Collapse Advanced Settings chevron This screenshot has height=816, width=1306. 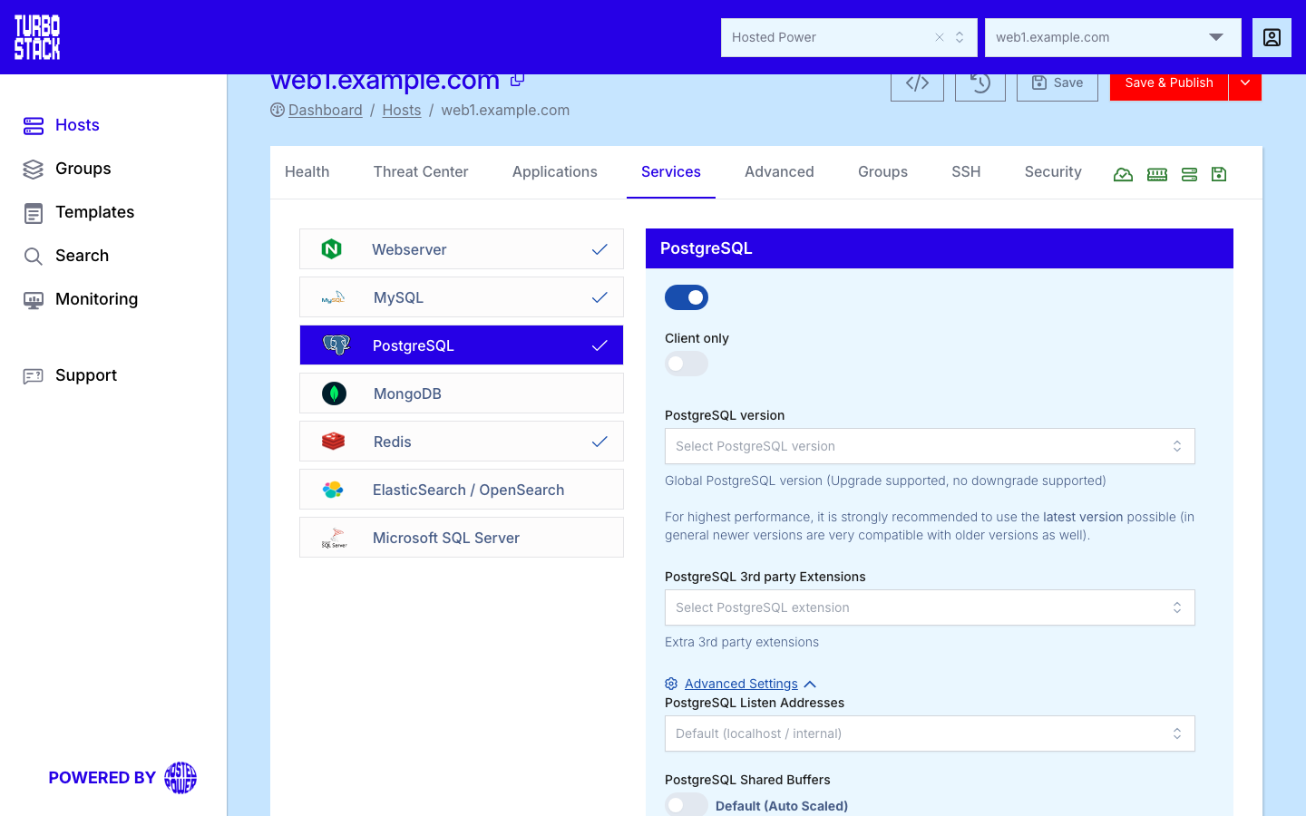pyautogui.click(x=810, y=685)
